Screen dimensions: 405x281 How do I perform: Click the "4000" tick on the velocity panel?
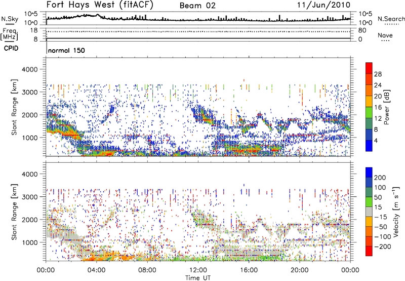click(x=30, y=174)
